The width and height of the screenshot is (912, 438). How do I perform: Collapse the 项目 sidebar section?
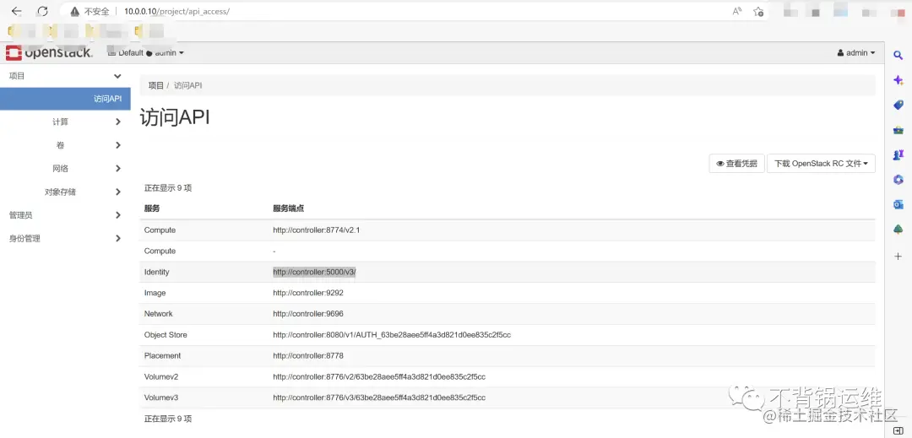click(x=65, y=76)
